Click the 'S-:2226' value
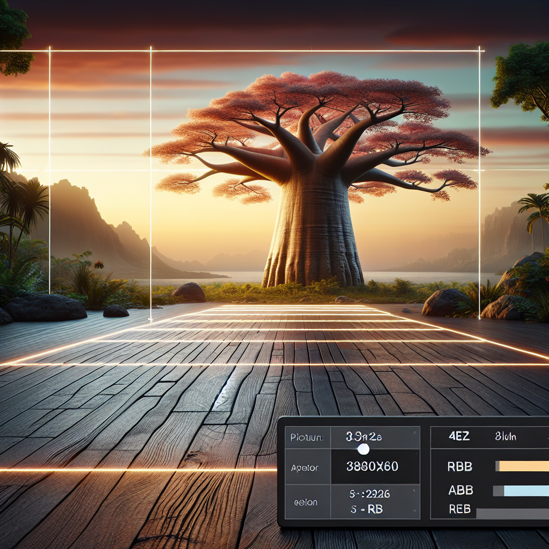Viewport: 549px width, 549px height. [x=370, y=494]
